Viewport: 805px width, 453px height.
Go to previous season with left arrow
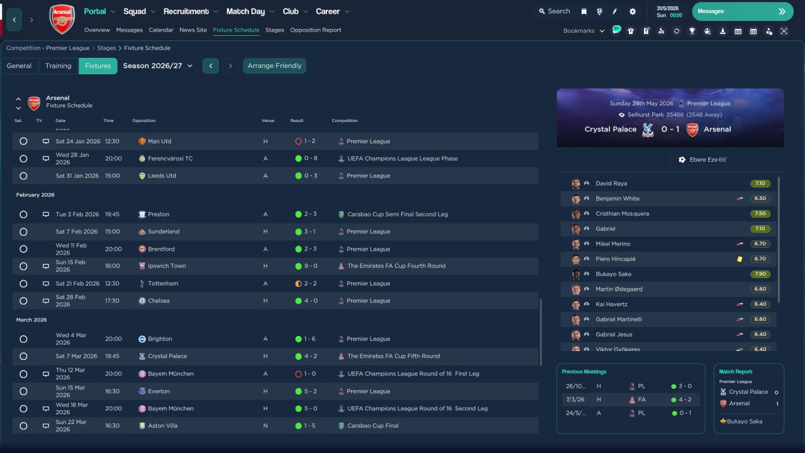tap(211, 66)
